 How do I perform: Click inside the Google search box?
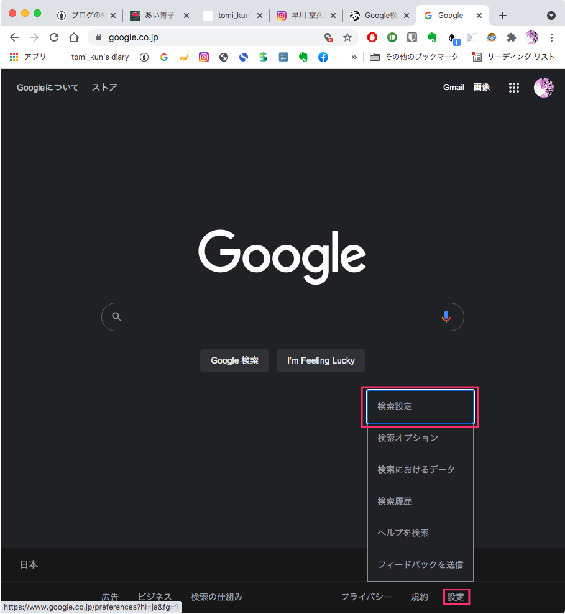click(x=282, y=317)
